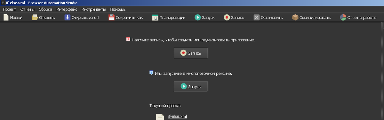Open a project with Открыть
This screenshot has height=120, width=384.
[x=44, y=18]
